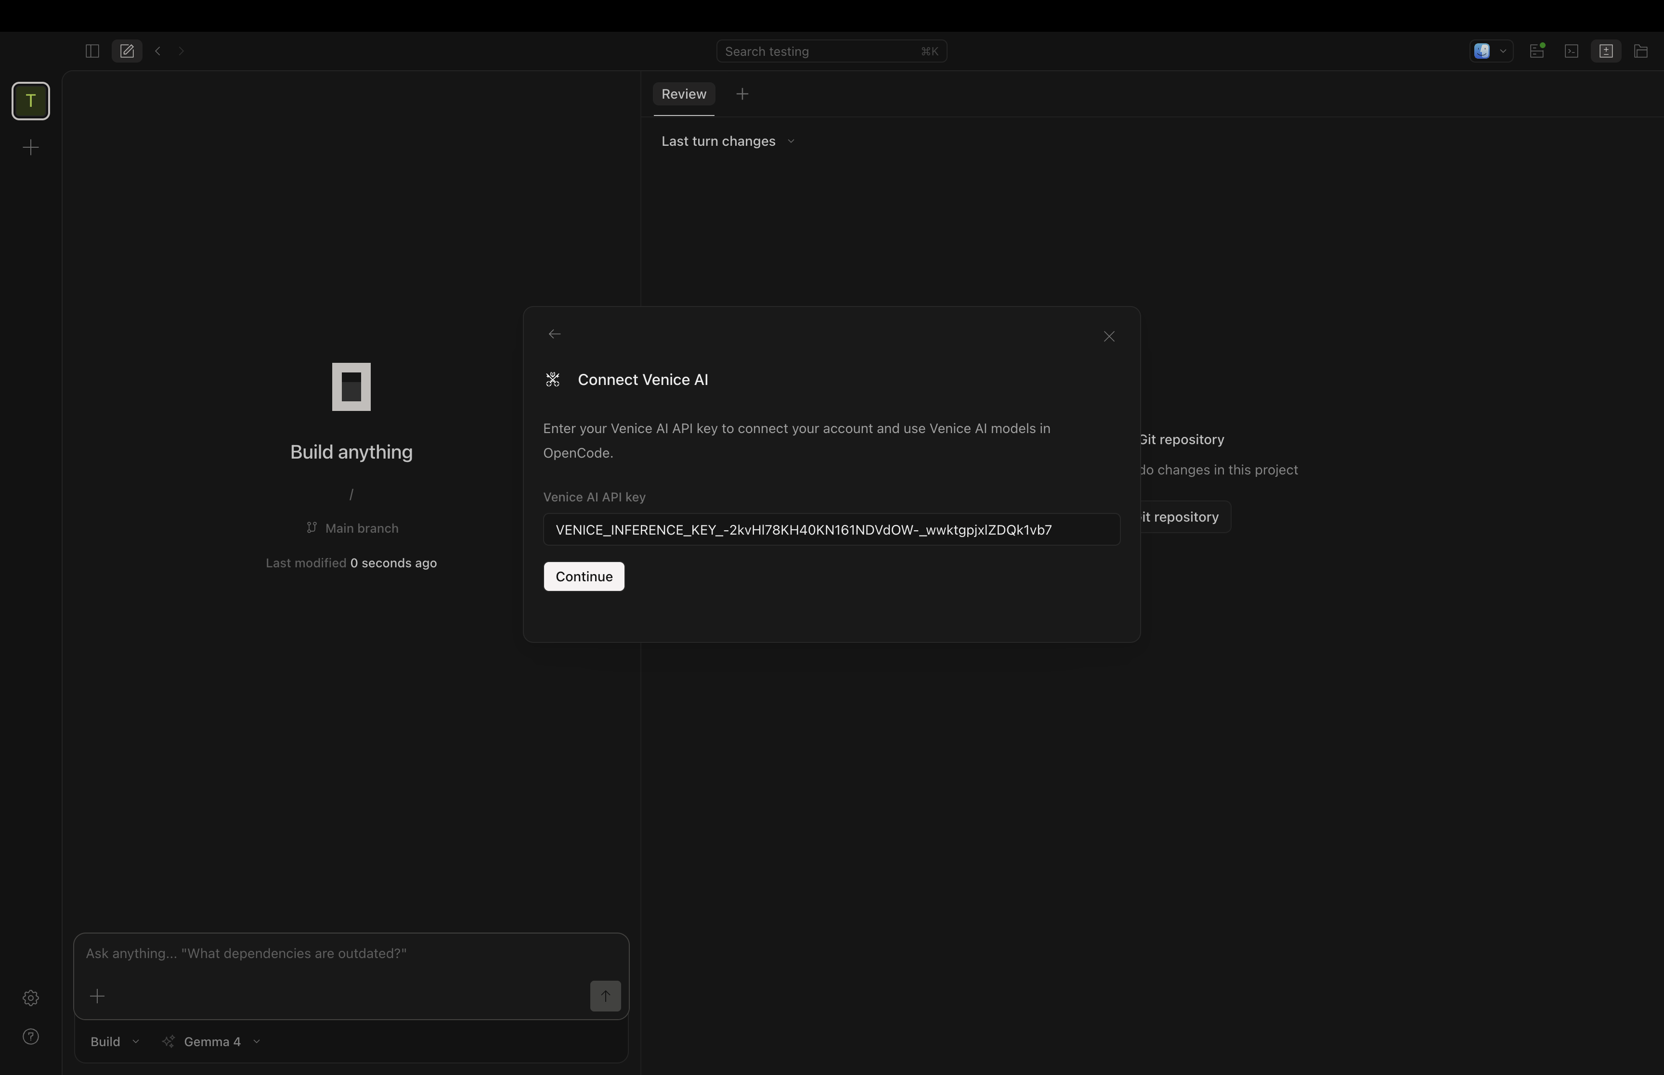Open settings via the gear icon
This screenshot has width=1664, height=1075.
coord(31,998)
